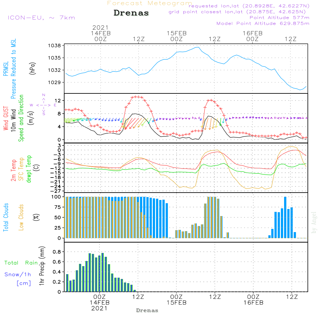Click the bottom '00Z 15FEB' axis label
Viewport: 321px width, 321px height.
[177, 300]
